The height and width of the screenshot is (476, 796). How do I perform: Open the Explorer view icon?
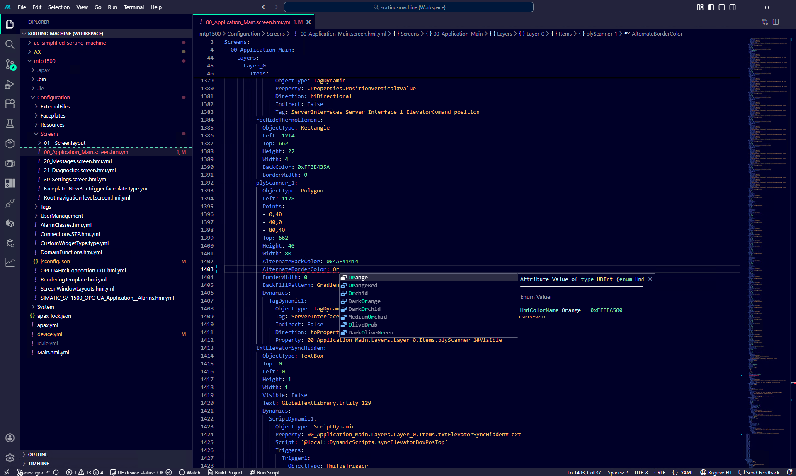point(10,24)
